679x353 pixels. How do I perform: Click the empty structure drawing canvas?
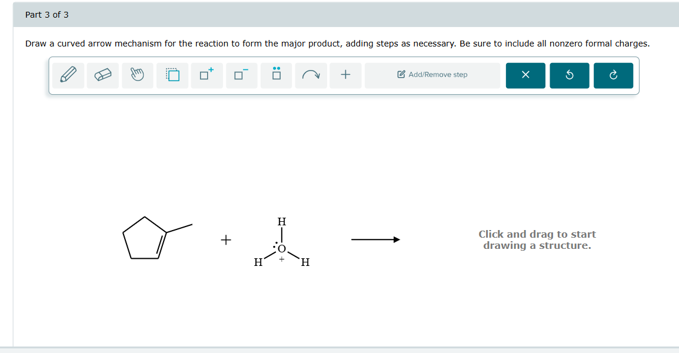[x=537, y=239]
